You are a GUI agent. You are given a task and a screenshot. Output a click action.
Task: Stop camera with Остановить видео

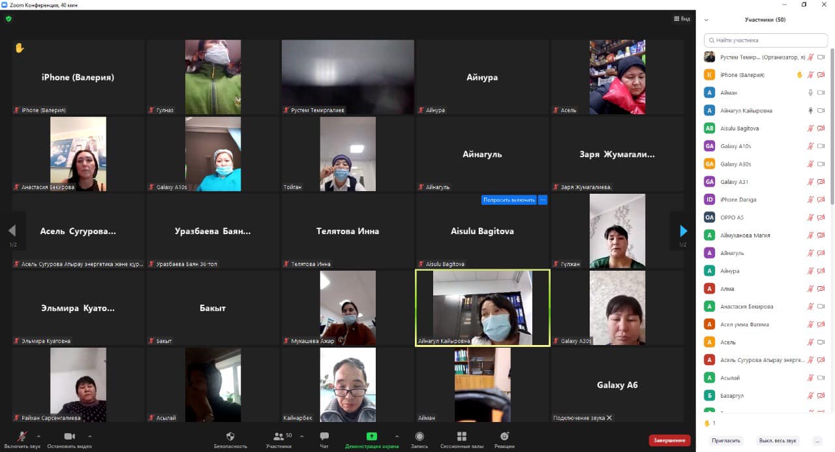click(69, 439)
